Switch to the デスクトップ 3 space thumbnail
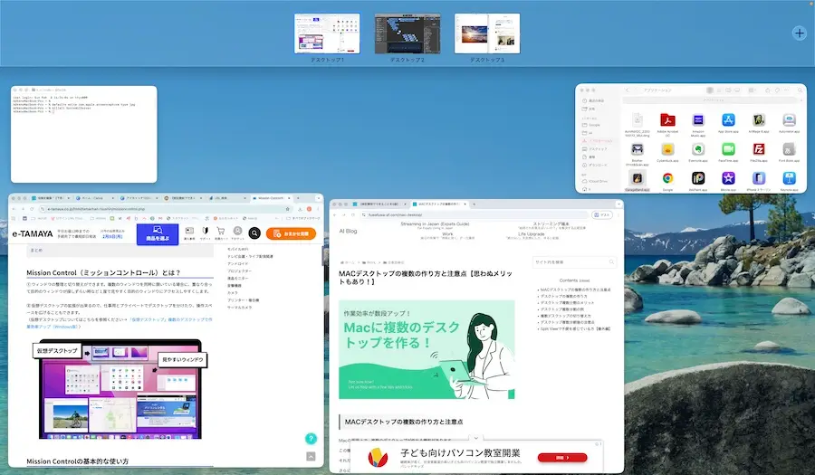 pyautogui.click(x=487, y=33)
